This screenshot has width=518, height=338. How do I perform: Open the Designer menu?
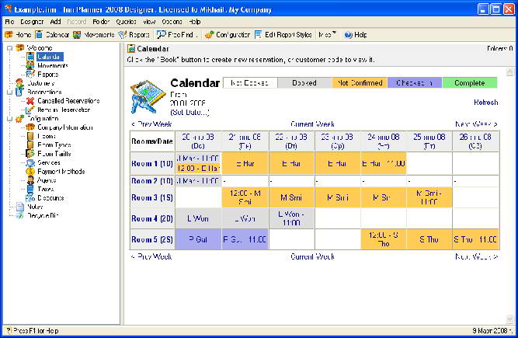pyautogui.click(x=32, y=22)
